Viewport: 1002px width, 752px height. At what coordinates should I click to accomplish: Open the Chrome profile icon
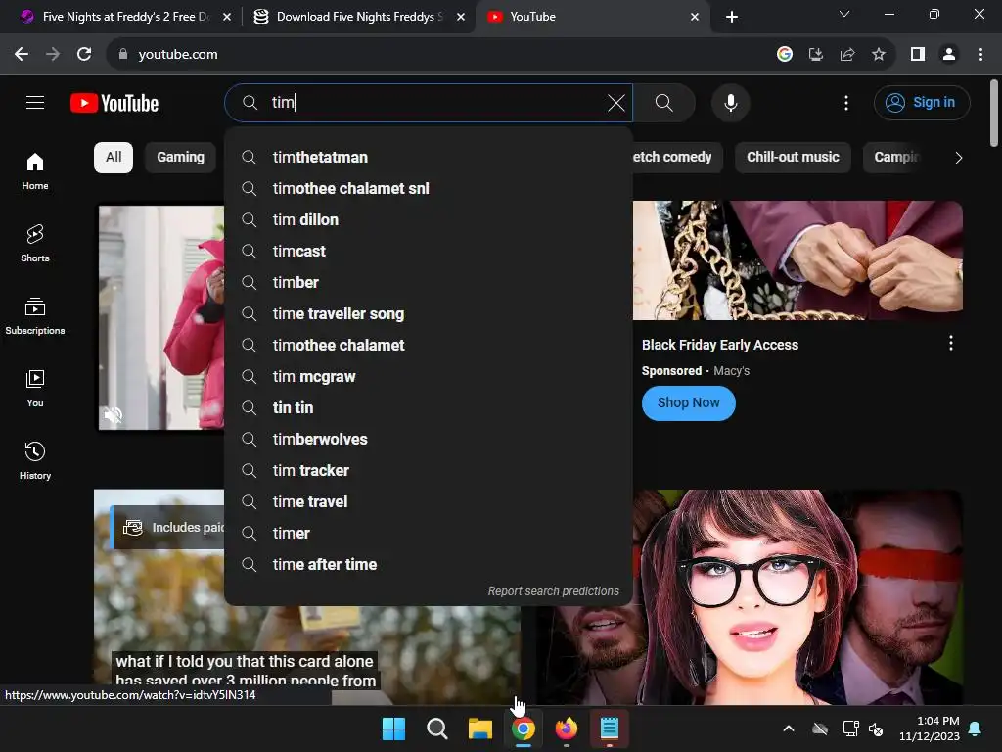tap(949, 55)
